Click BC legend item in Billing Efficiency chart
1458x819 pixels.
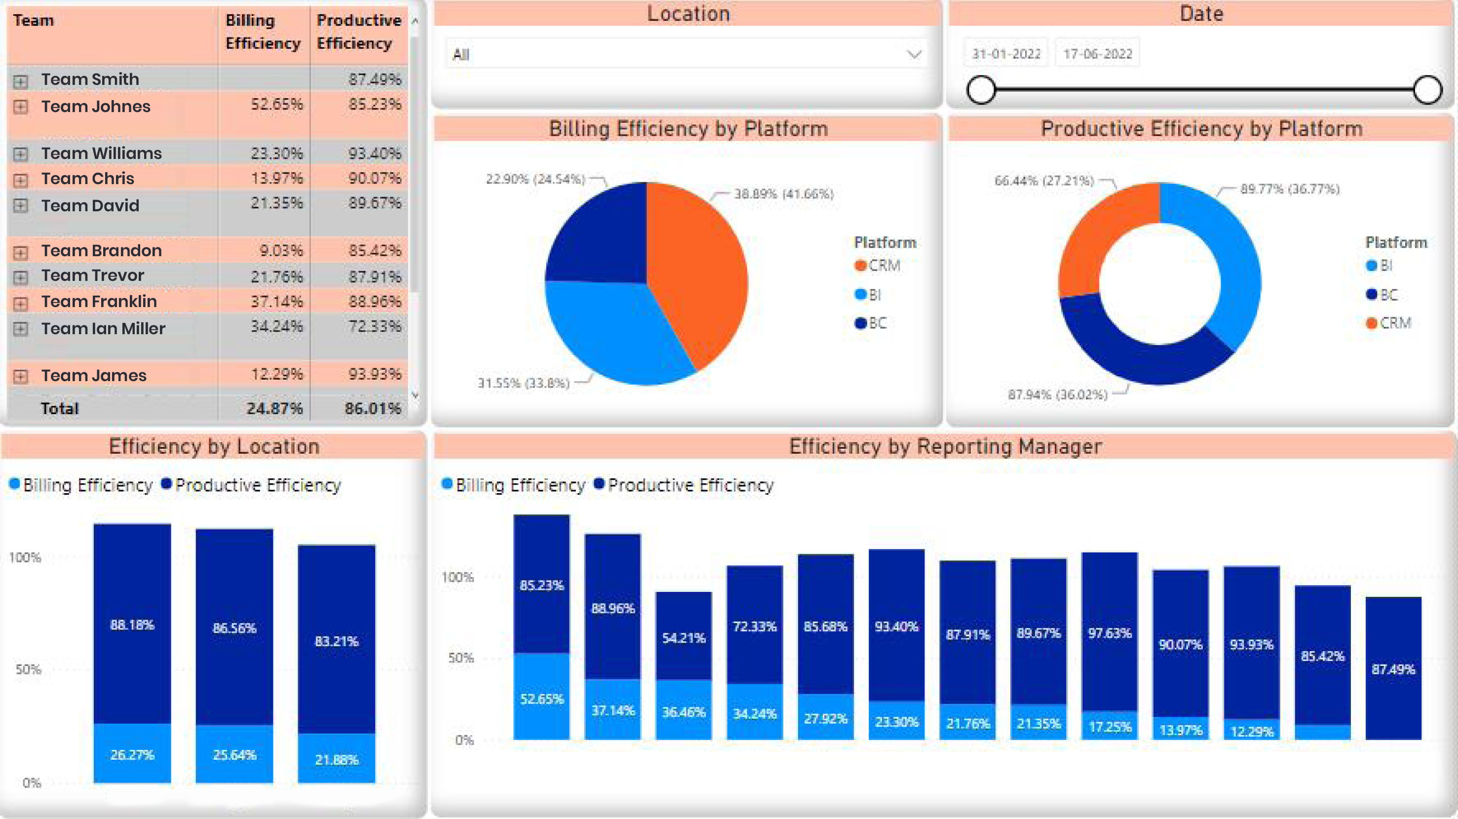coord(871,323)
